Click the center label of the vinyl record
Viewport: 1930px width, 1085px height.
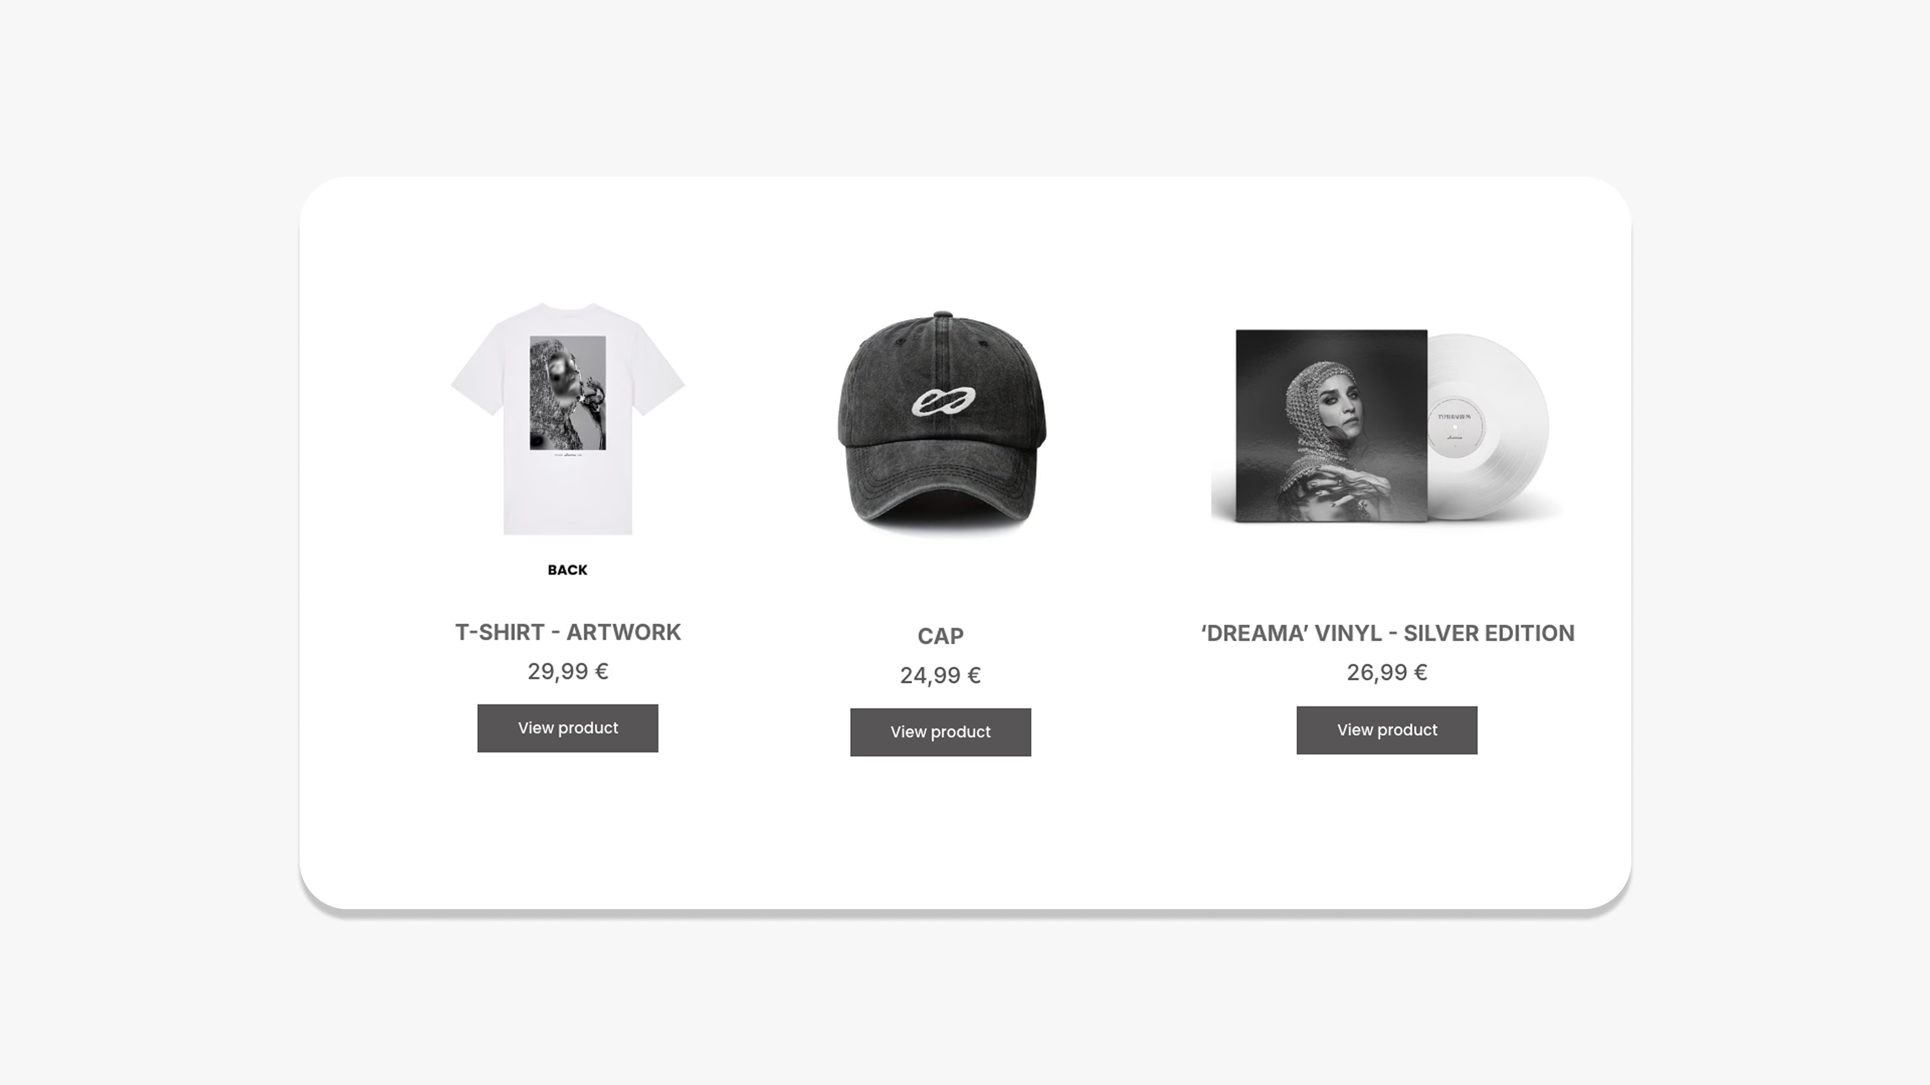tap(1455, 427)
